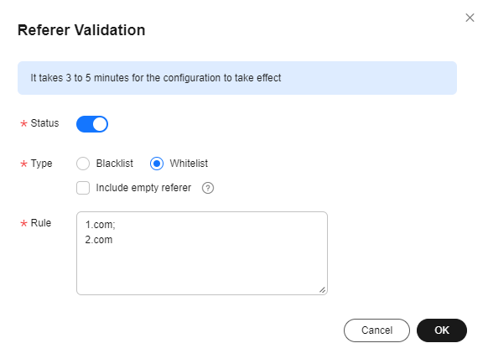Click the Include empty referer label text

pos(143,188)
